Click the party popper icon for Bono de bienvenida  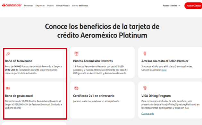point(8,54)
